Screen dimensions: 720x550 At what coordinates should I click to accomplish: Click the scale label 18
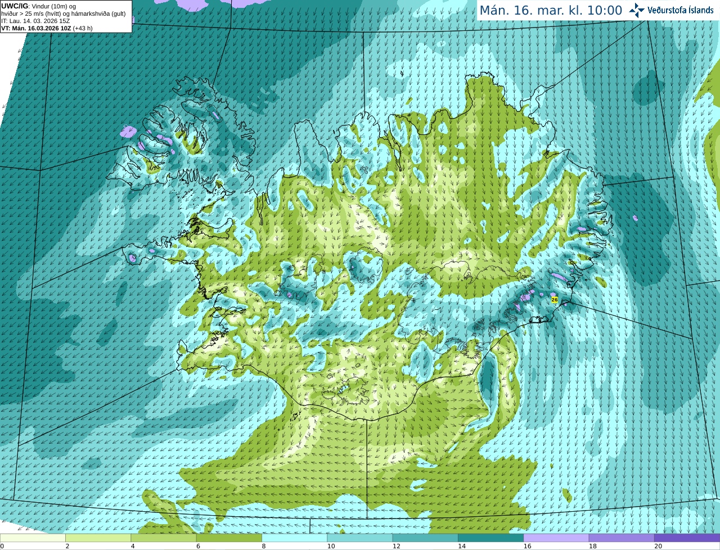592,546
